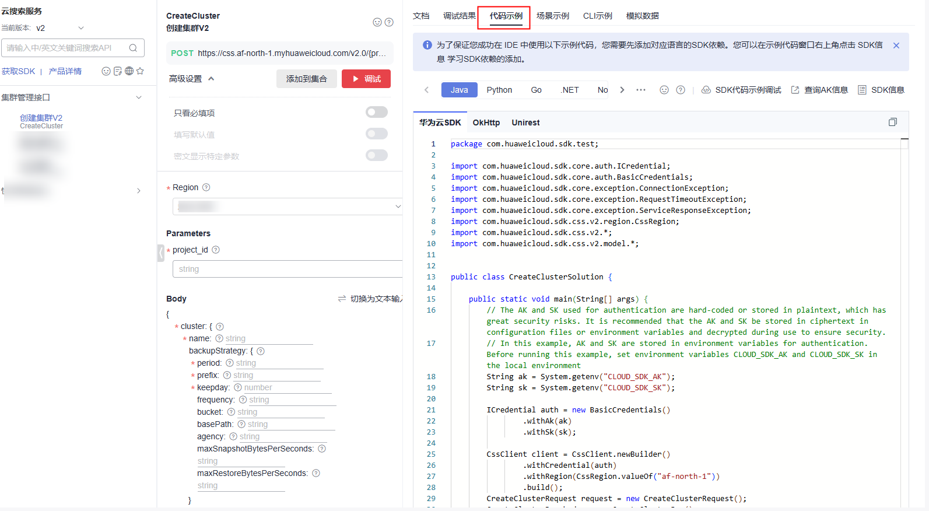Click the project_id input field
The width and height of the screenshot is (929, 511).
click(288, 269)
